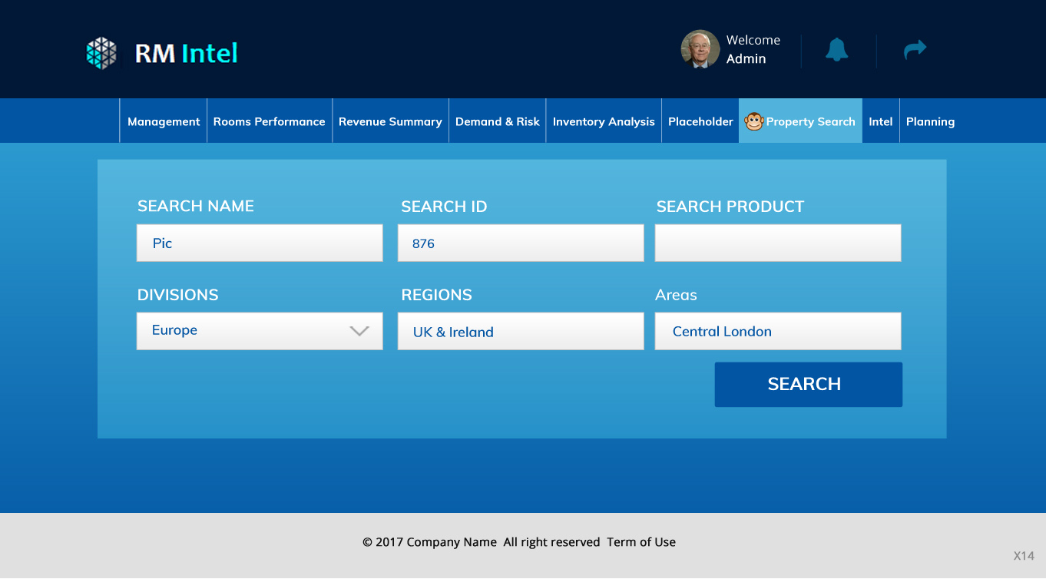This screenshot has width=1046, height=579.
Task: Click the monkey icon on Property Search tab
Action: [x=753, y=121]
